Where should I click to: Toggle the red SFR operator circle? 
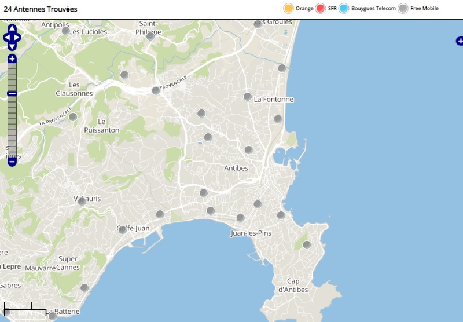pyautogui.click(x=321, y=8)
